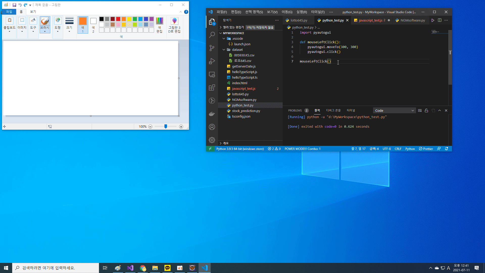Toggle the Color 2 selector in Paint
This screenshot has height=273, width=485.
pyautogui.click(x=93, y=25)
